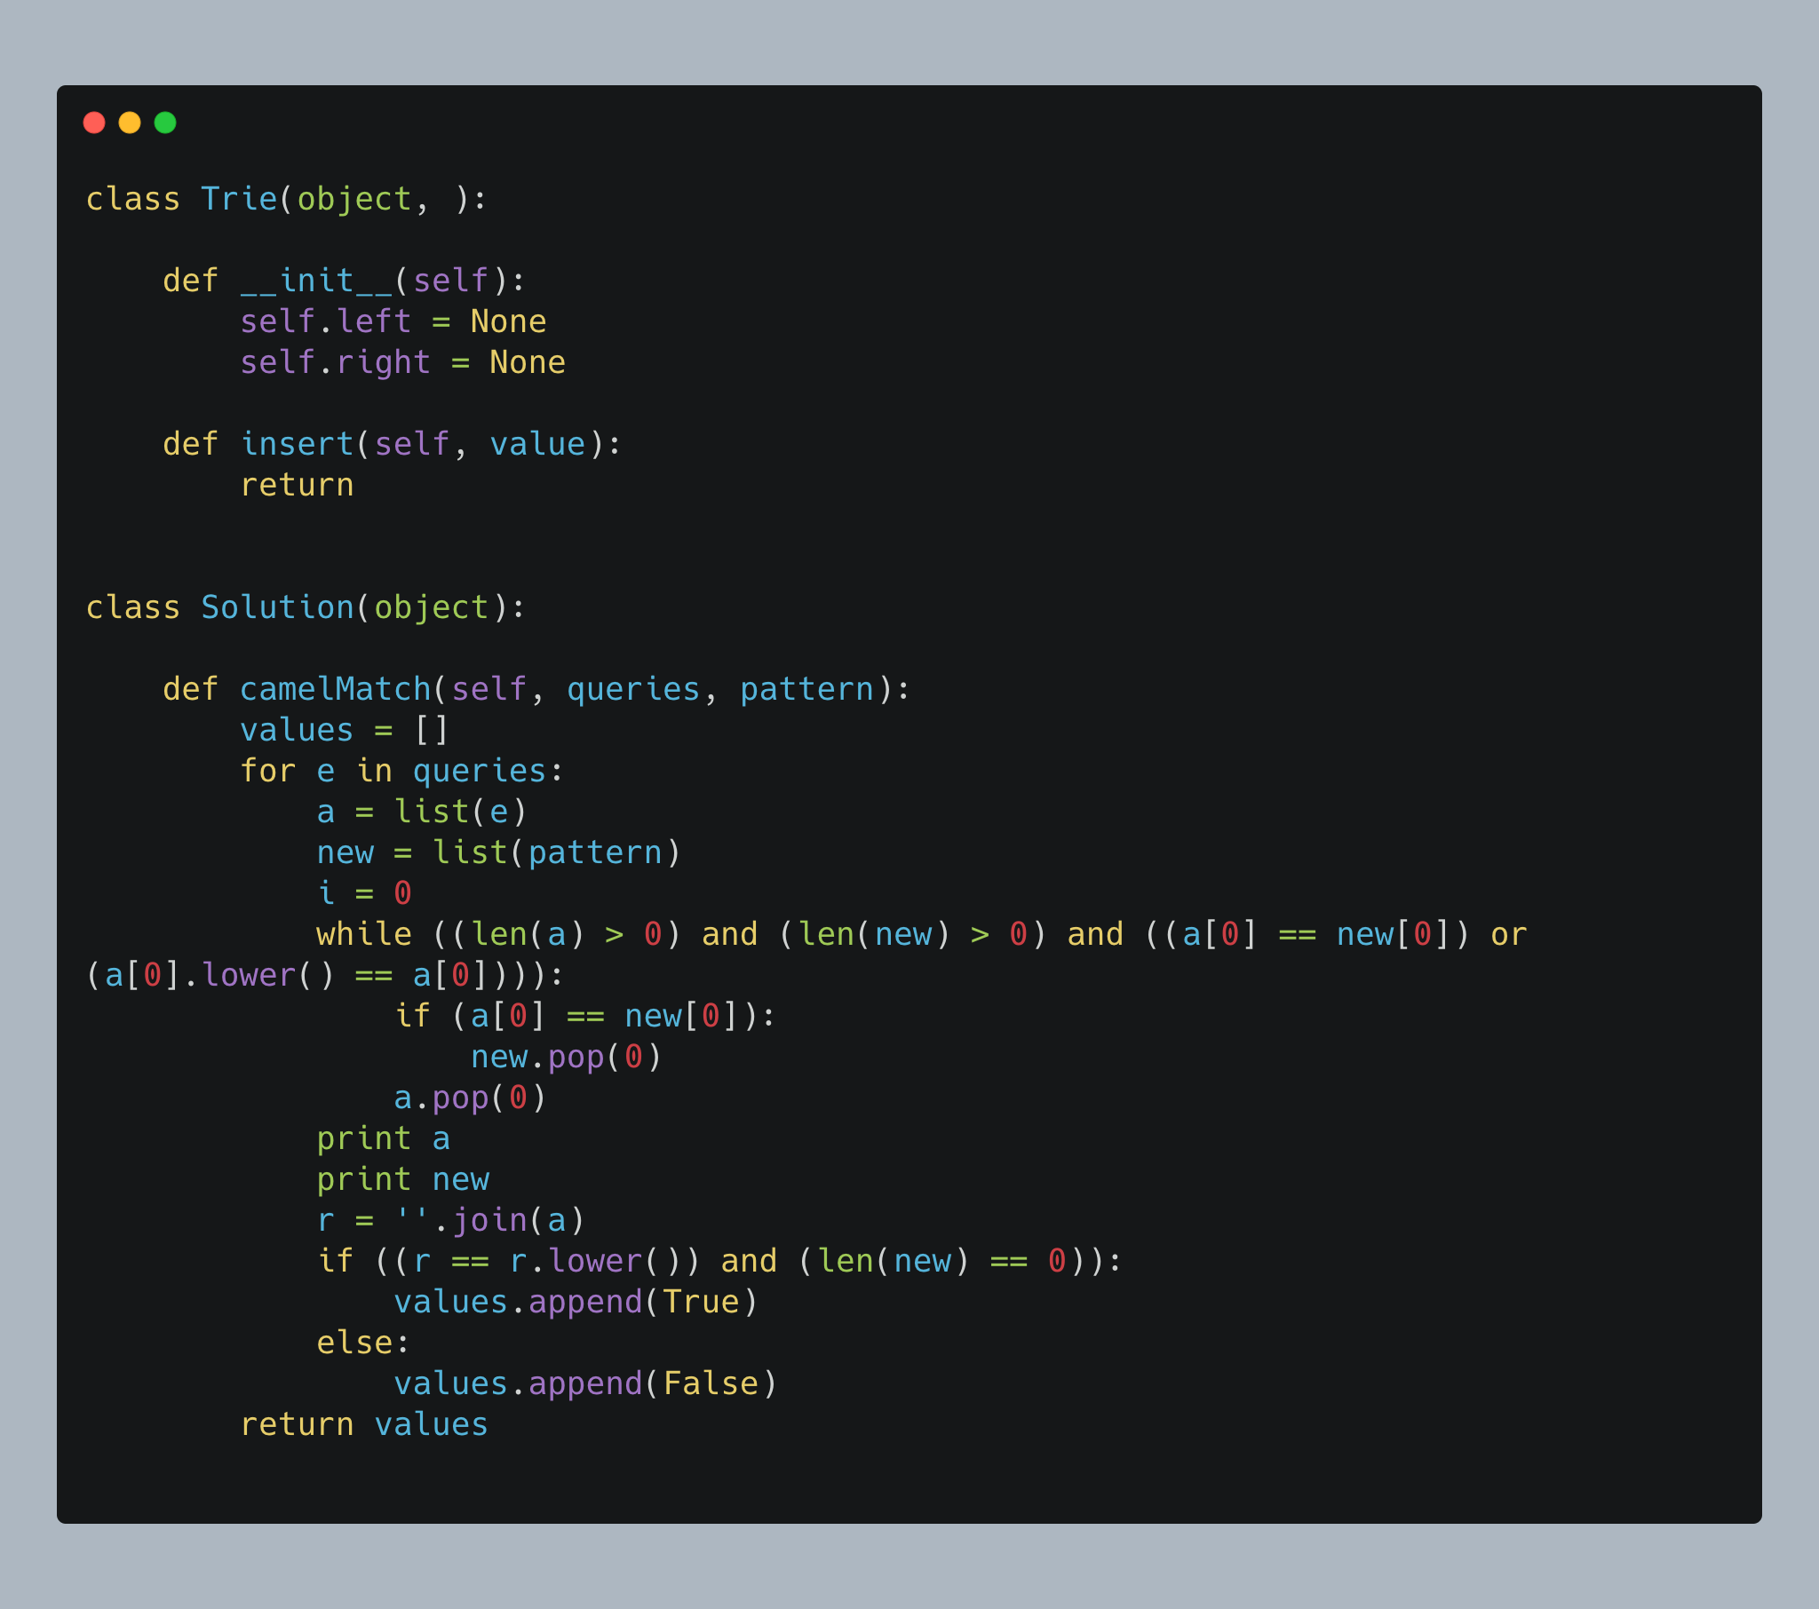Click 'new.pop(0)' statement
Screen dimensions: 1819x1609
566,1058
